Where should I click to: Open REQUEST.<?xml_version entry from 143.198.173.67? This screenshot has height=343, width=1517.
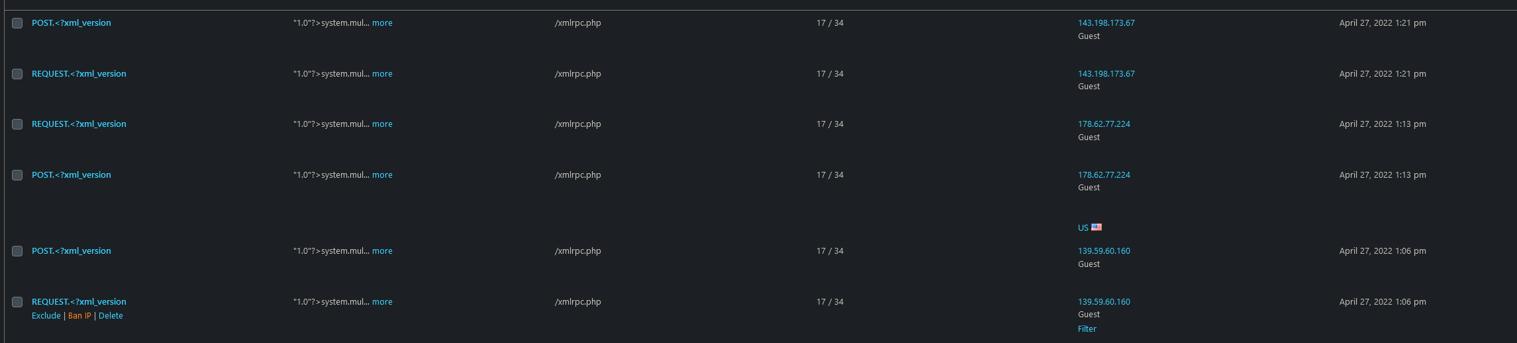[x=79, y=74]
